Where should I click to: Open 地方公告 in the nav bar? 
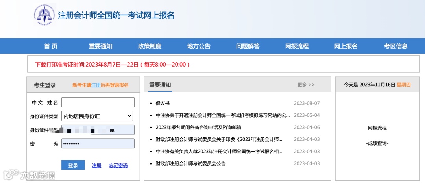tap(199, 46)
